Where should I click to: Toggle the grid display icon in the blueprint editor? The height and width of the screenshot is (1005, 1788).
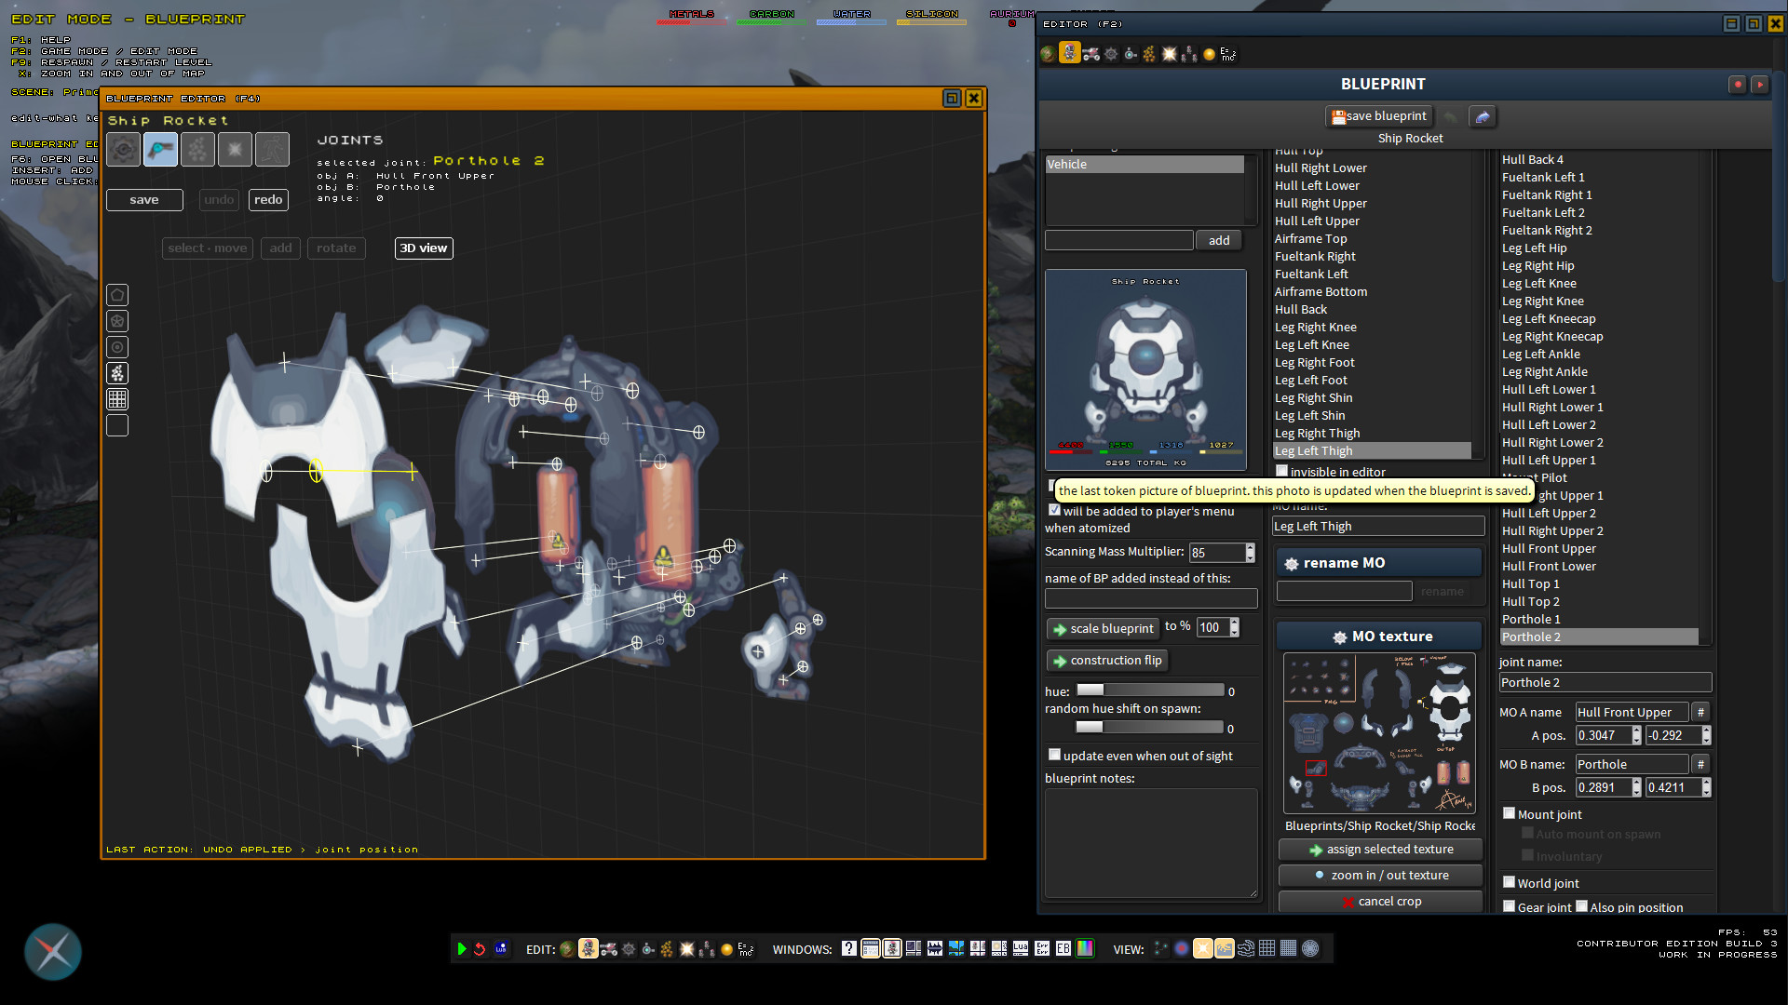pos(117,399)
